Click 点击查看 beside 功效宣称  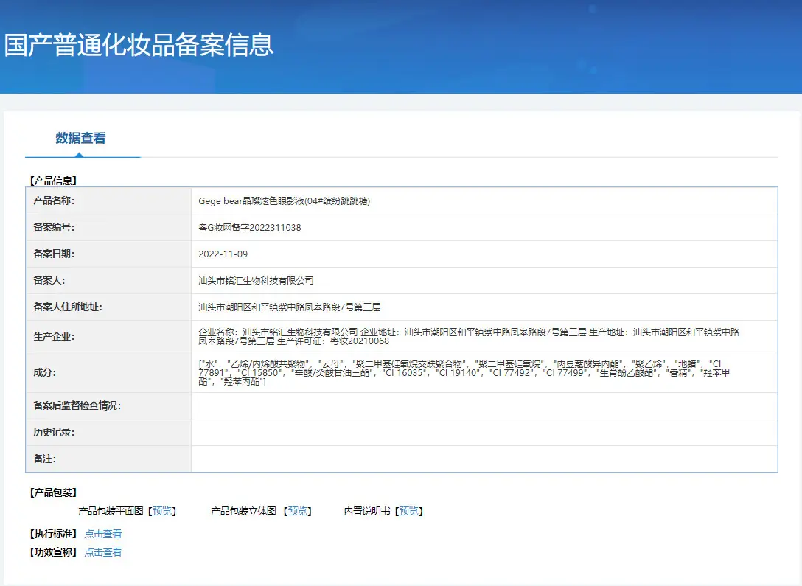[102, 552]
